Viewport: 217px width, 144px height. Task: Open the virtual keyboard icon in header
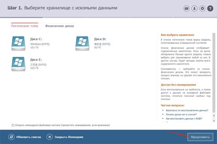[186, 9]
